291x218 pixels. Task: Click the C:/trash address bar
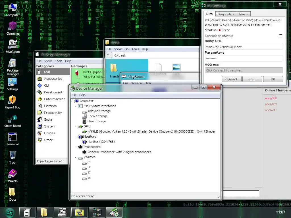156,55
